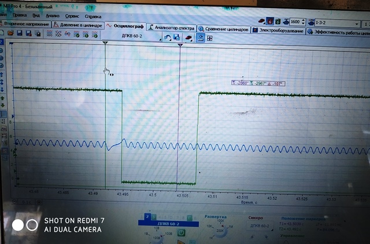Click the green down arrow in sidebar
The image size is (370, 244).
2,105
